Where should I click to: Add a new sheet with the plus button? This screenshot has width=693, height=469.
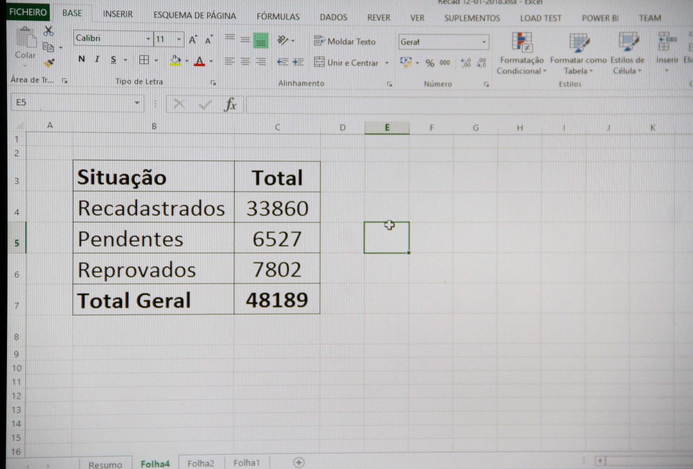click(x=298, y=462)
